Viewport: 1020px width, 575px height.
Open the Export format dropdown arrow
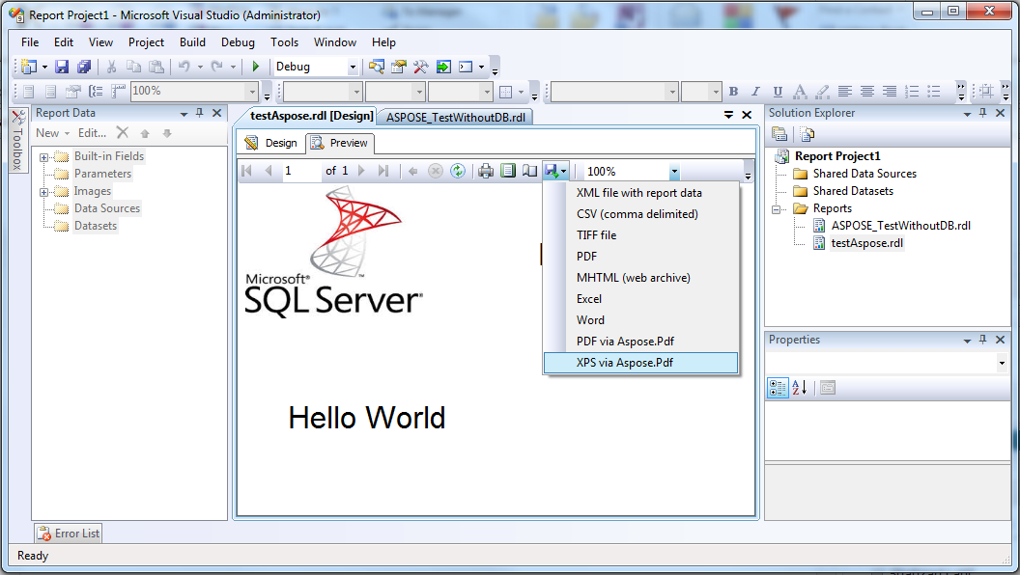[563, 172]
